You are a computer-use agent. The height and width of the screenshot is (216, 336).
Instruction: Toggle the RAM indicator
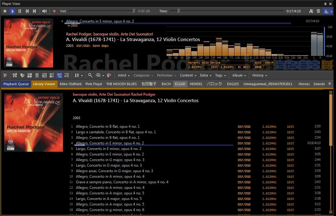(315, 67)
